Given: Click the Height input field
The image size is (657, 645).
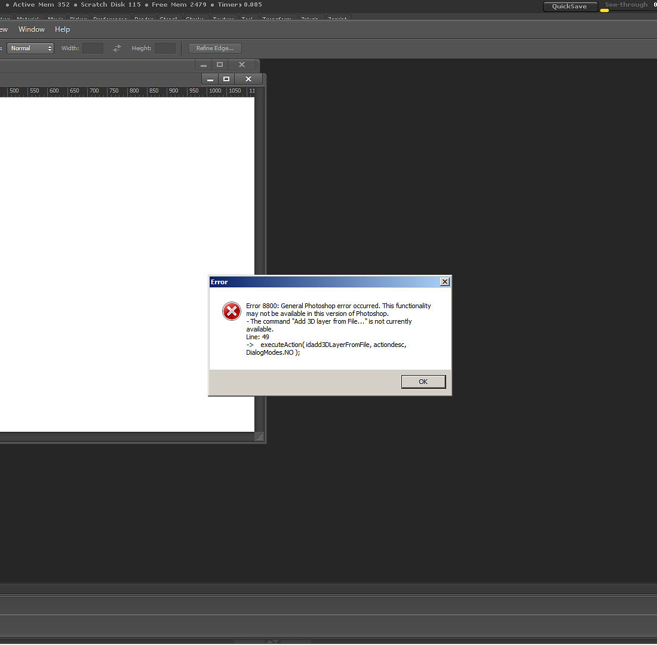Looking at the screenshot, I should click(x=165, y=48).
